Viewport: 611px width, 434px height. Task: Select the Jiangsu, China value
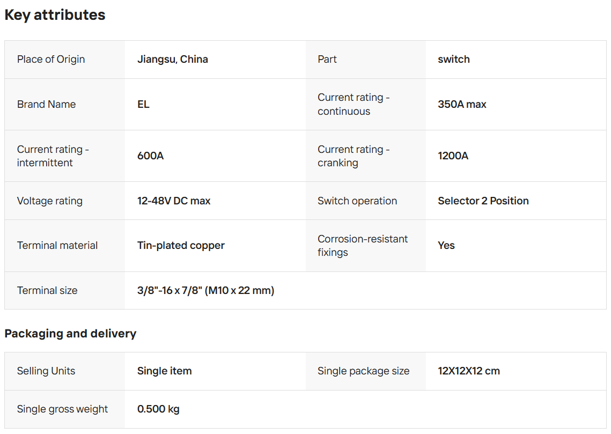click(x=173, y=60)
